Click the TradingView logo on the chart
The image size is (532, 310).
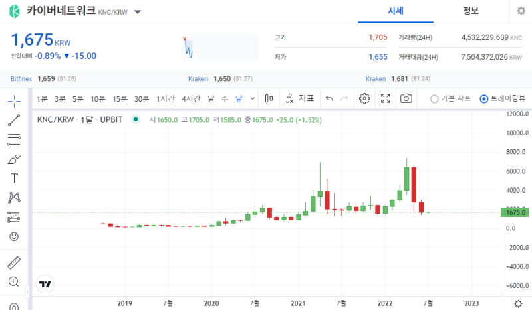[x=45, y=284]
